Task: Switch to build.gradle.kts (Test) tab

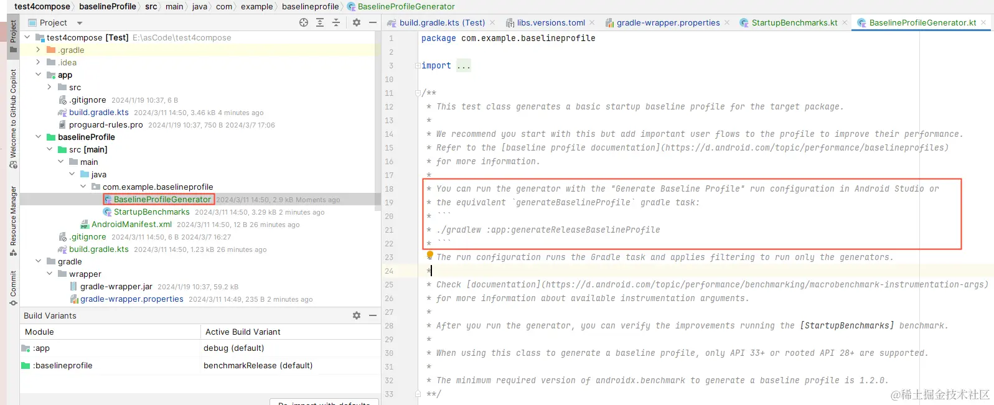Action: 441,22
